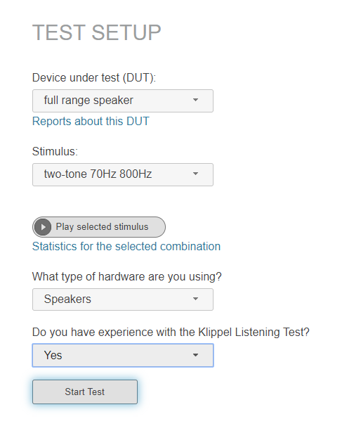Select the 'full range speaker' combo box text

(x=88, y=101)
